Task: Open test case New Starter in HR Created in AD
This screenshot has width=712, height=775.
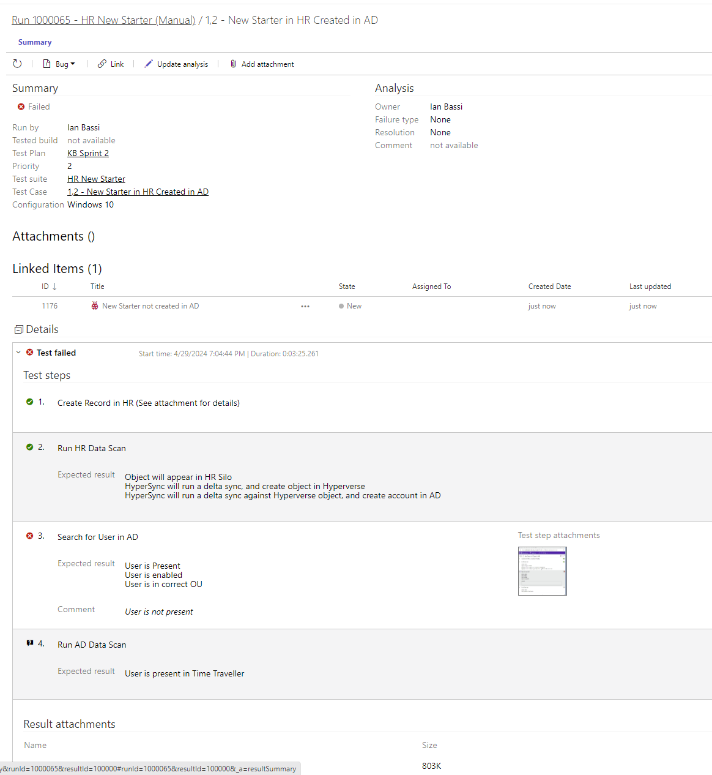Action: [x=138, y=192]
